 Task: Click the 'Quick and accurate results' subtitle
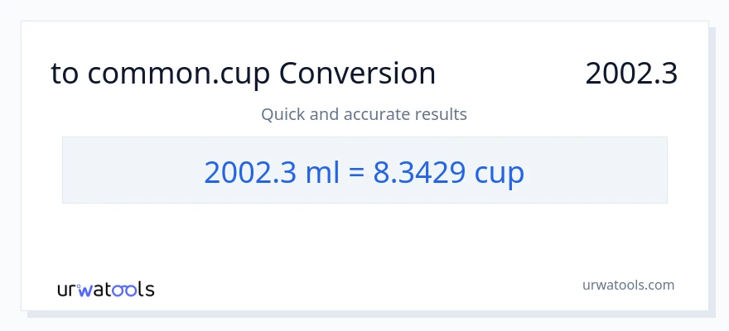tap(364, 114)
